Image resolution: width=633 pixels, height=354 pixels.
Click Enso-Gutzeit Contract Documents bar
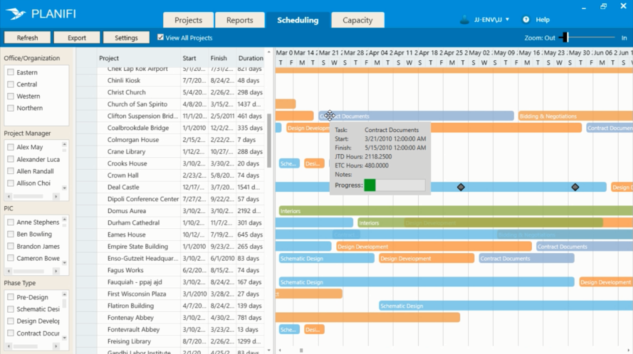coord(526,259)
